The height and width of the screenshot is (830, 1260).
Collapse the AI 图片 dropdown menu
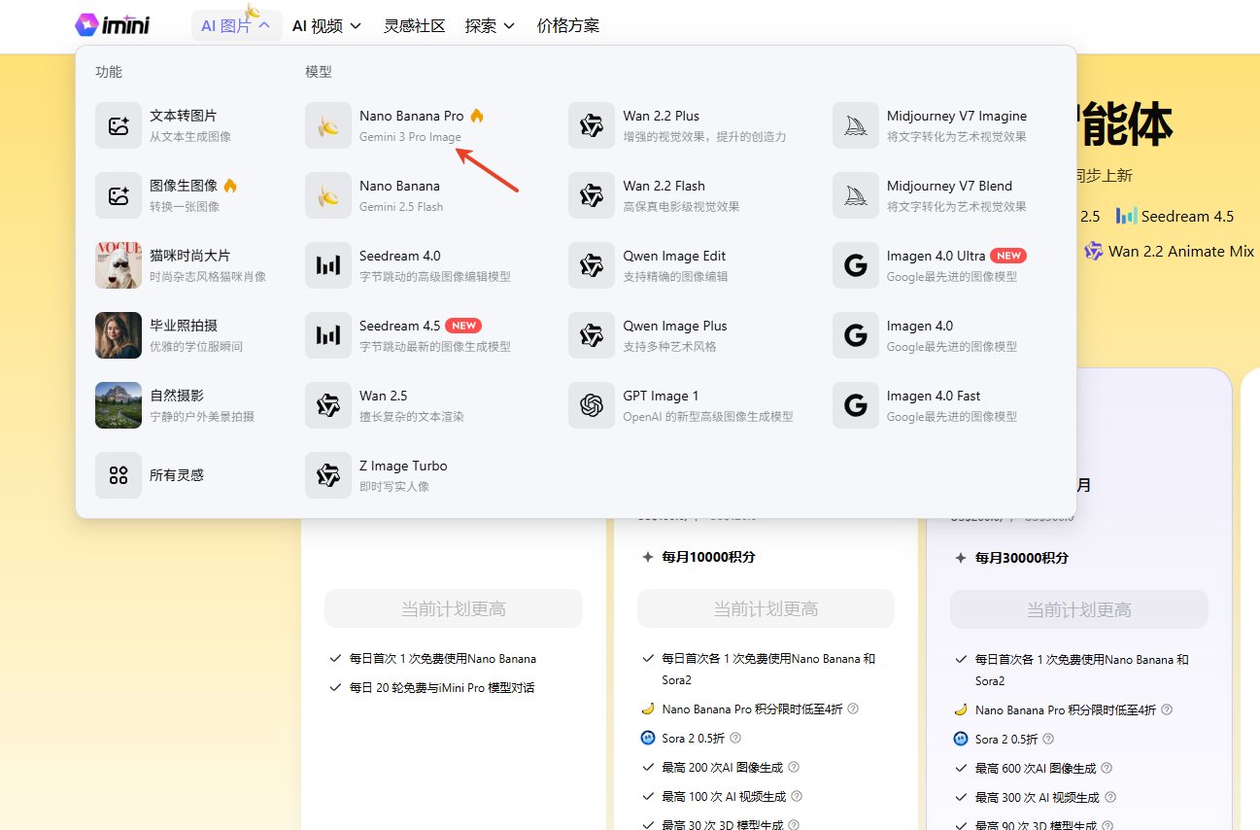(236, 25)
